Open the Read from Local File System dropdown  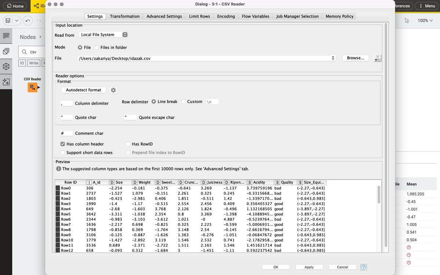click(x=104, y=34)
